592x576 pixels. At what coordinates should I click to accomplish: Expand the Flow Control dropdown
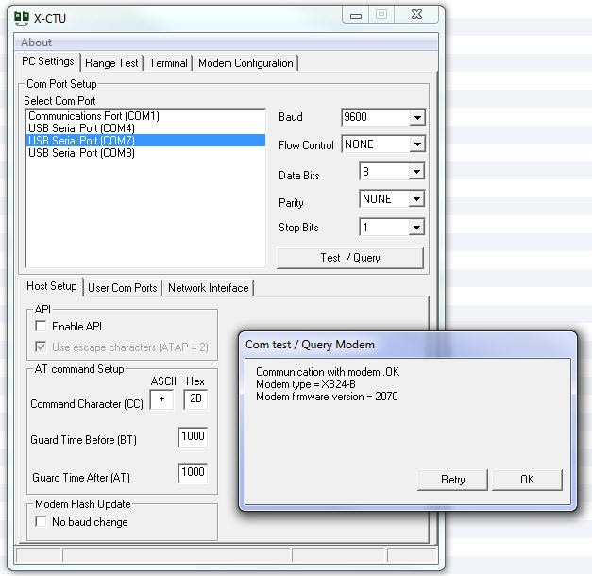point(417,144)
